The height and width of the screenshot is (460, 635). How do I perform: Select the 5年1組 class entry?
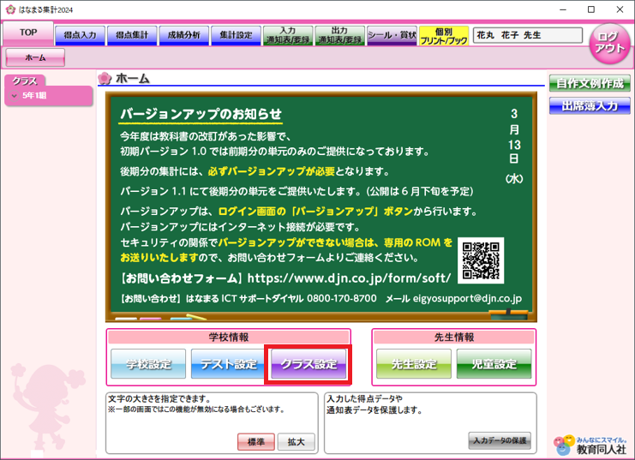click(x=49, y=96)
